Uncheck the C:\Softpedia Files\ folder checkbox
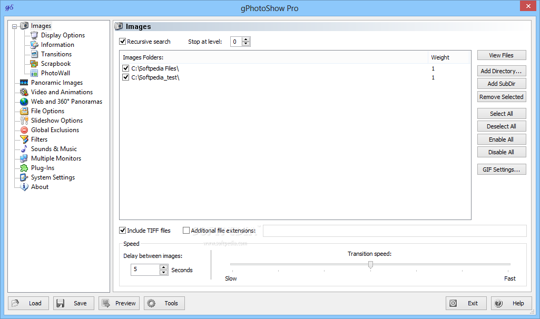The height and width of the screenshot is (319, 540). pos(126,68)
